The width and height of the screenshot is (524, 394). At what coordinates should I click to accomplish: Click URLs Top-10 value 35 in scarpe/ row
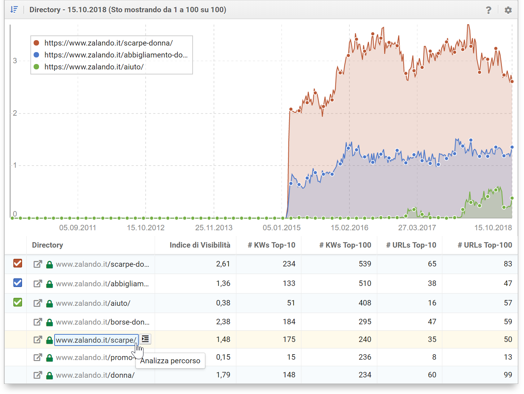[432, 340]
